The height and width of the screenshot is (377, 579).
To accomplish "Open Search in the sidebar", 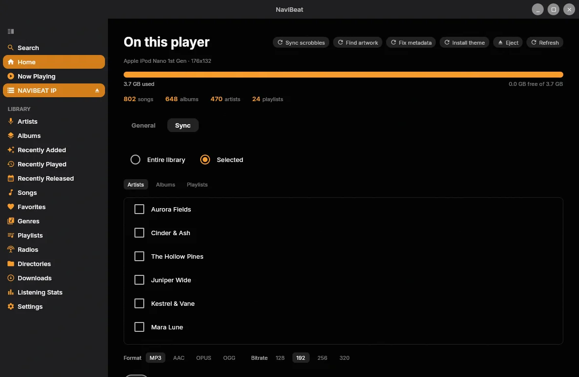I will [54, 48].
